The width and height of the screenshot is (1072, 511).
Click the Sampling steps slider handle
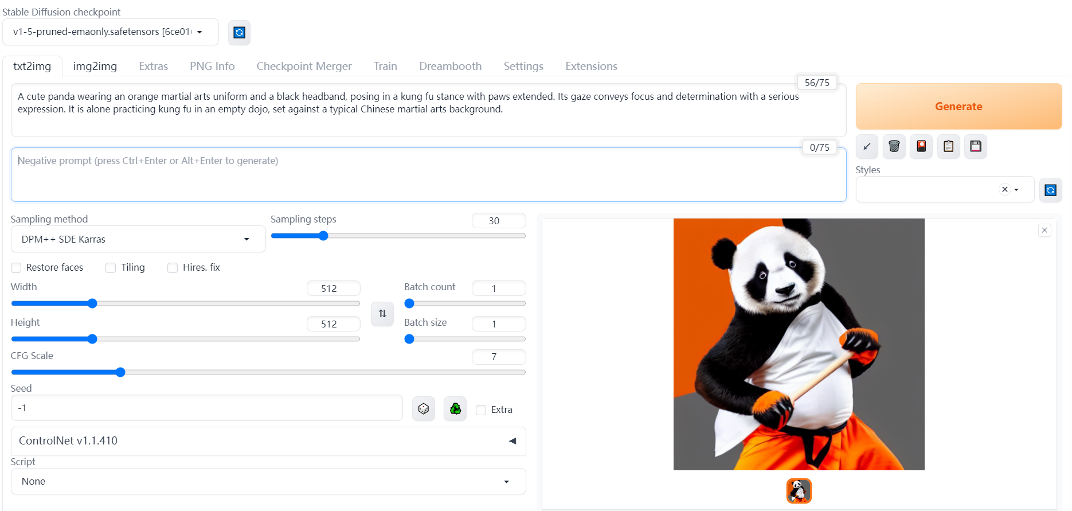tap(323, 236)
